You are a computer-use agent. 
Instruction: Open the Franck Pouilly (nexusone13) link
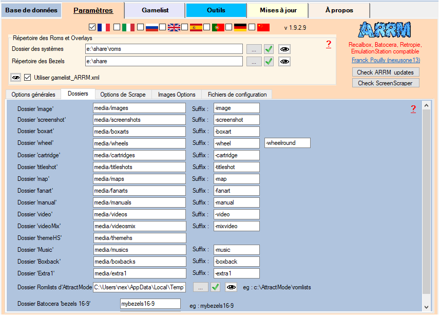[x=386, y=60]
